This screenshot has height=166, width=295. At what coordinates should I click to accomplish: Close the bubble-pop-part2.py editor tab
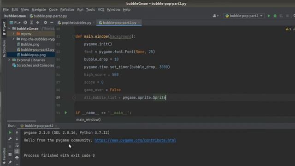point(139,23)
